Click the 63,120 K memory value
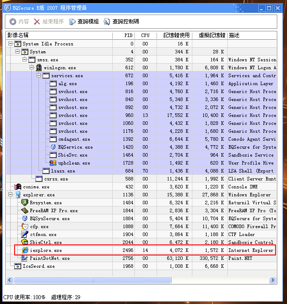This screenshot has width=287, height=304. point(178,258)
